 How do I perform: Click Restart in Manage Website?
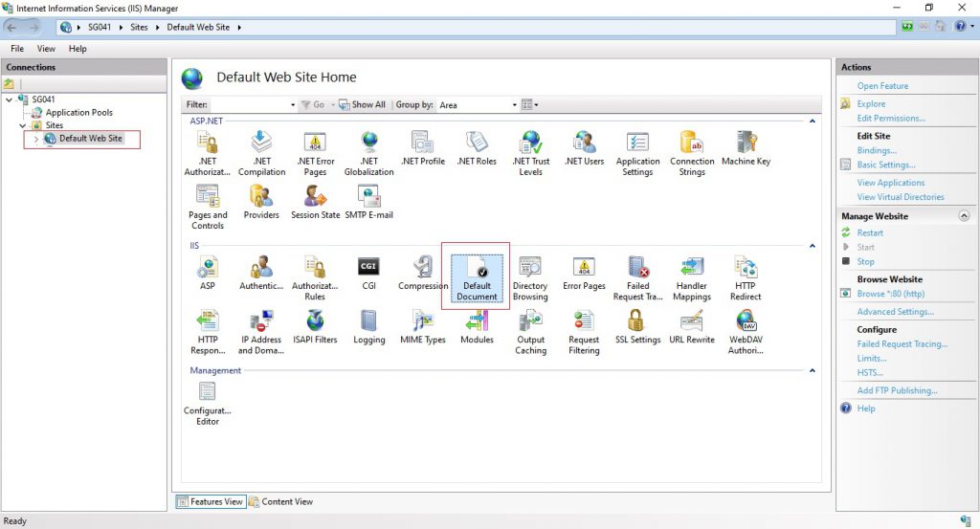coord(870,233)
